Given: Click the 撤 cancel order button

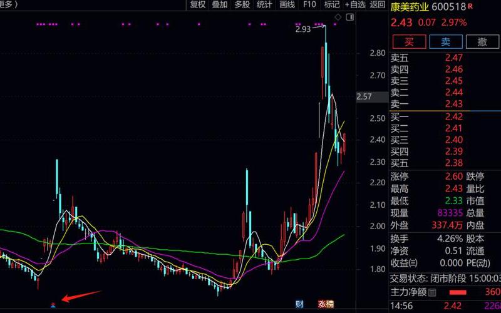Looking at the screenshot, I should [x=482, y=41].
